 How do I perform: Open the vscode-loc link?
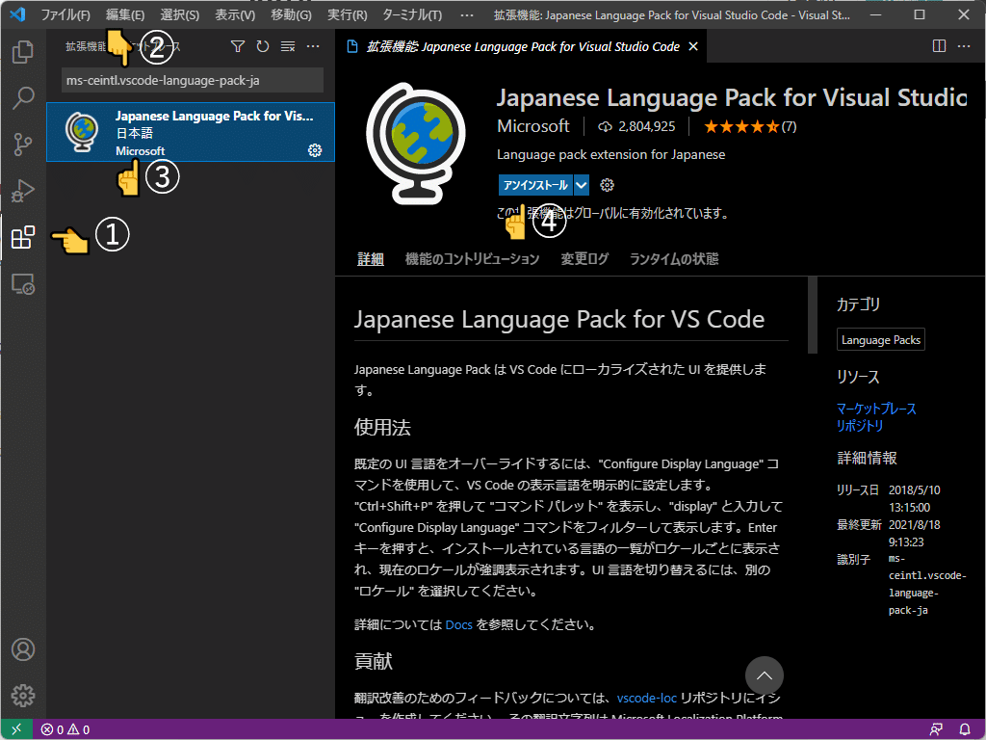[646, 698]
